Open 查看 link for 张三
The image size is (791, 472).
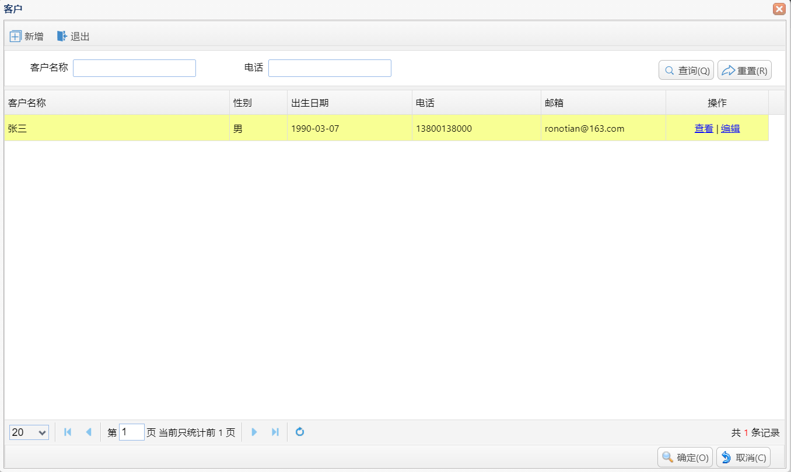(703, 129)
